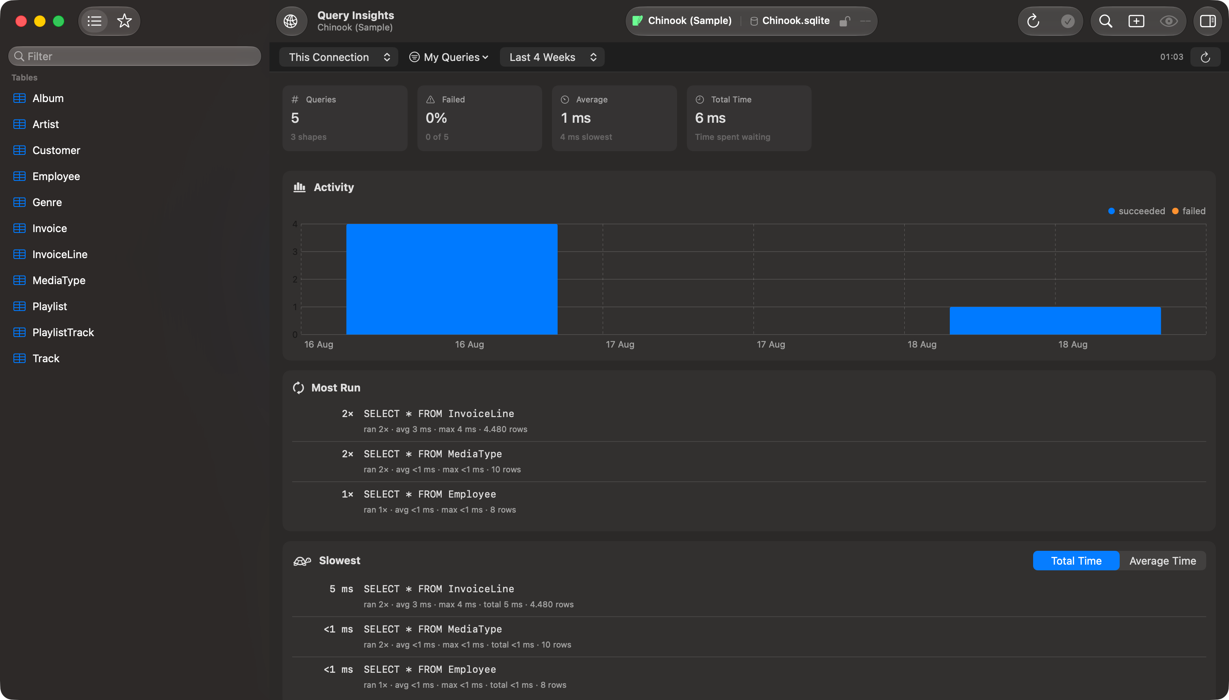The height and width of the screenshot is (700, 1229).
Task: Click the blue succeeded legend dot
Action: tap(1111, 211)
